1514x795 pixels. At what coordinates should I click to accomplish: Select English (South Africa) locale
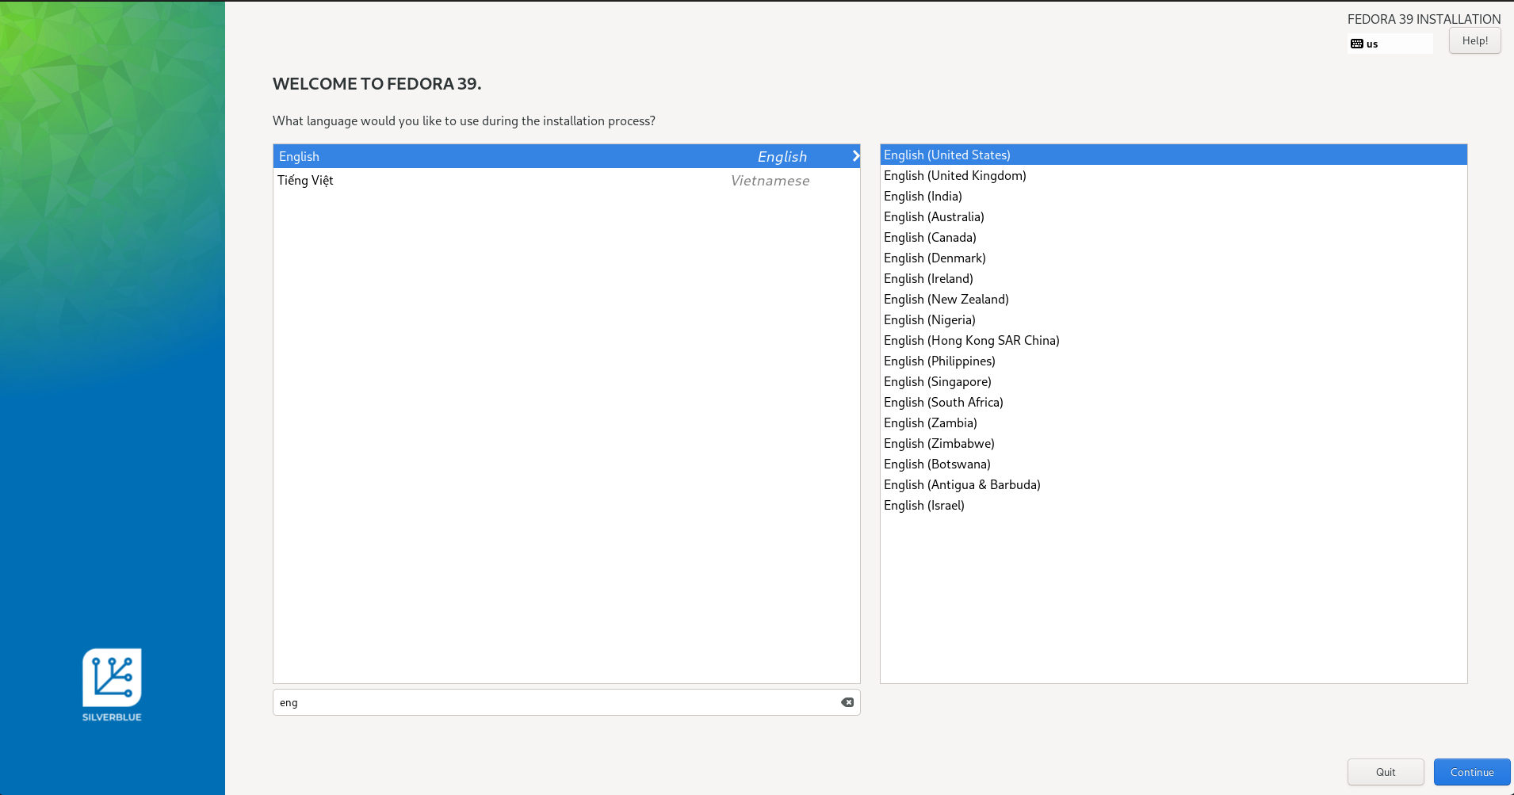[943, 403]
